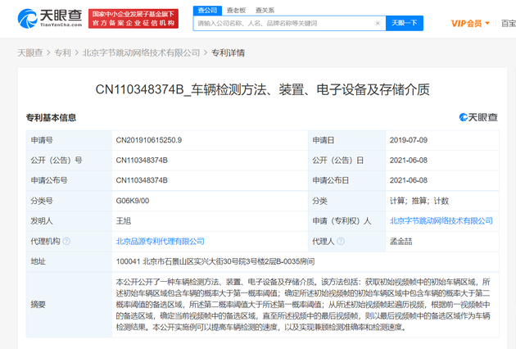Open applicant 北京字节跳动网络技术有限公司 link
This screenshot has width=516, height=349.
pos(441,220)
